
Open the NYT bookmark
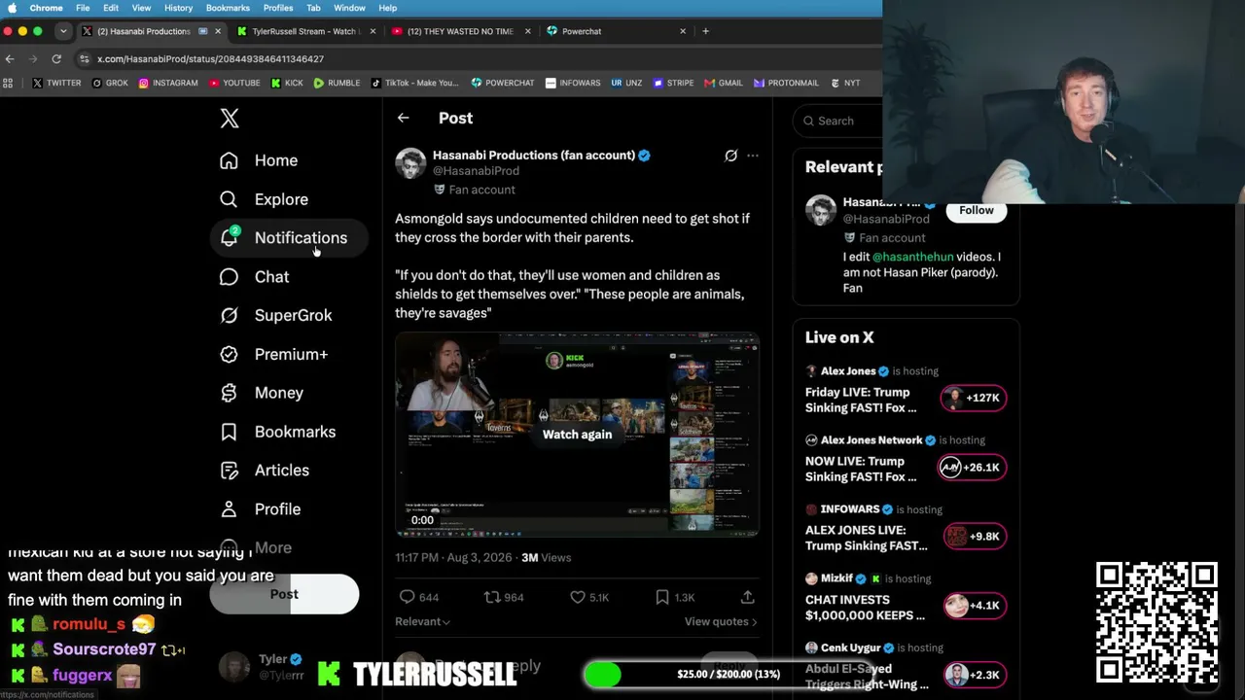[844, 84]
